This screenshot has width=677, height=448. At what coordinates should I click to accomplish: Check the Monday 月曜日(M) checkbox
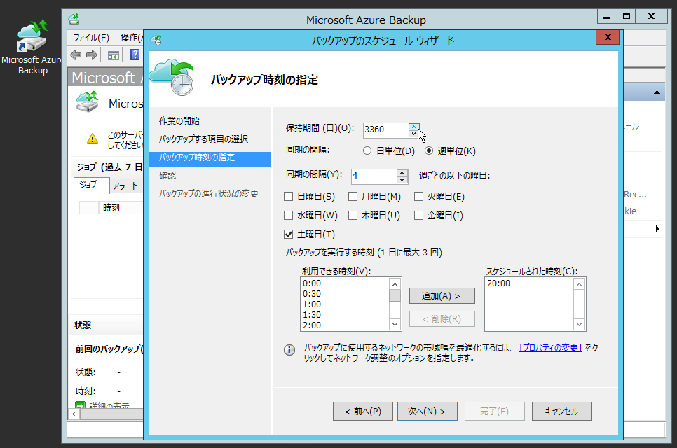[353, 197]
